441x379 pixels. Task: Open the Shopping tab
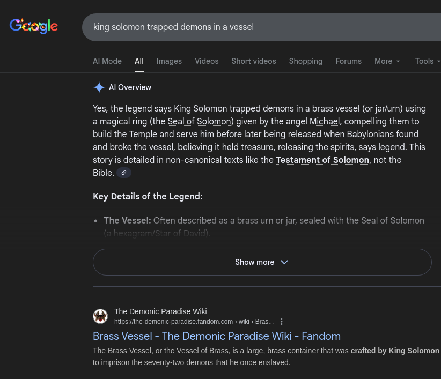(306, 61)
